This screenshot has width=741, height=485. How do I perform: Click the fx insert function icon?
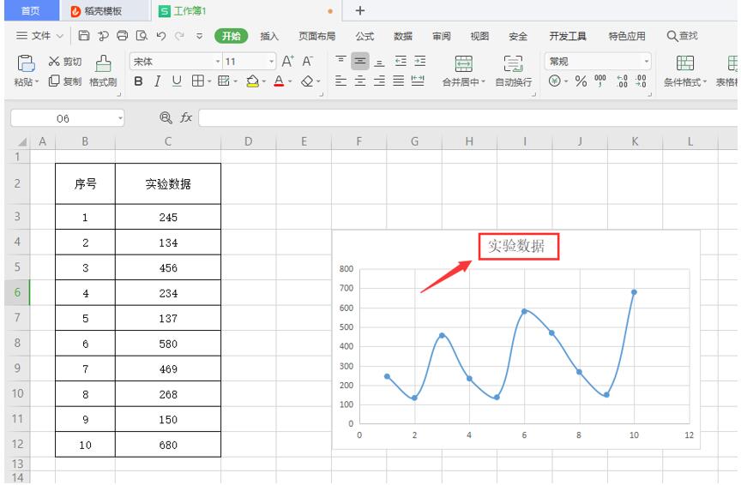click(186, 117)
